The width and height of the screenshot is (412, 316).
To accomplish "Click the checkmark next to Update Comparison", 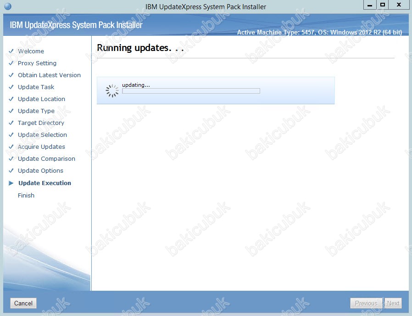I will coord(11,158).
